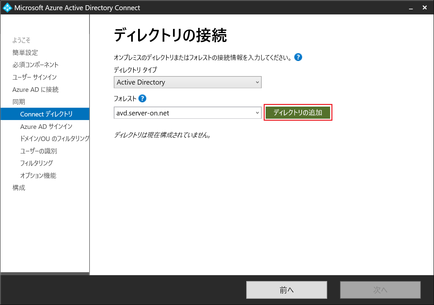Open ユーザーの識別 step
This screenshot has height=305, width=434.
click(38, 151)
